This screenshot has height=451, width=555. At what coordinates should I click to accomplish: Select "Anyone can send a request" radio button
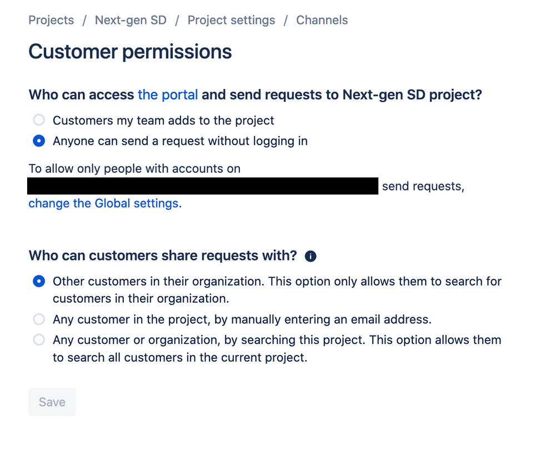39,141
